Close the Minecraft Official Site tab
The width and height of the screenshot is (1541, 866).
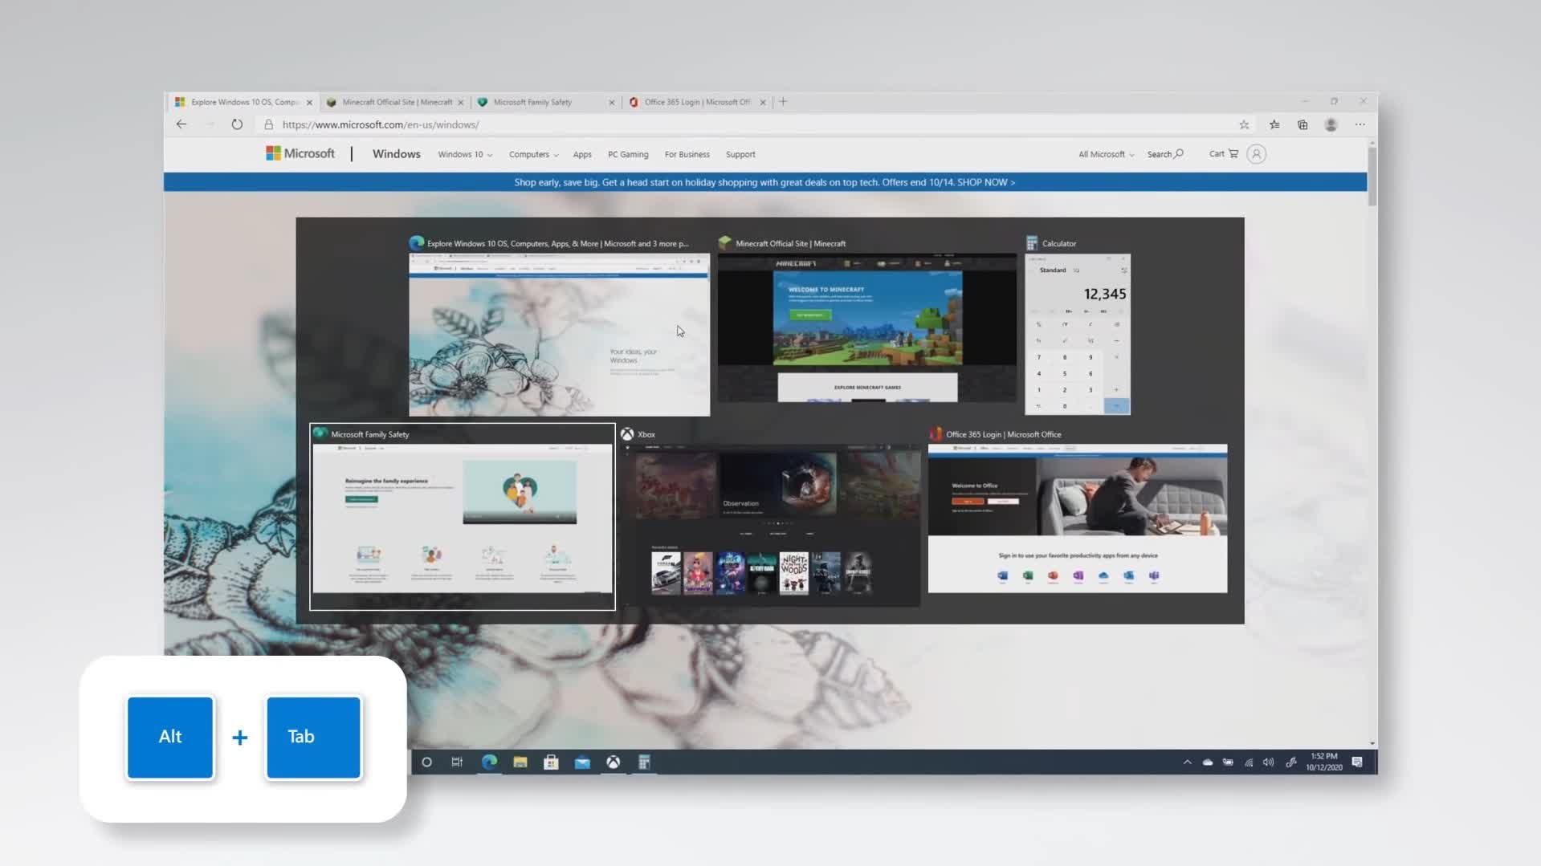[460, 102]
